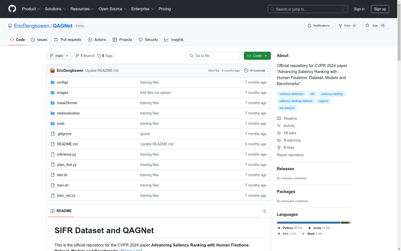Switch to the Actions tab

click(x=97, y=40)
